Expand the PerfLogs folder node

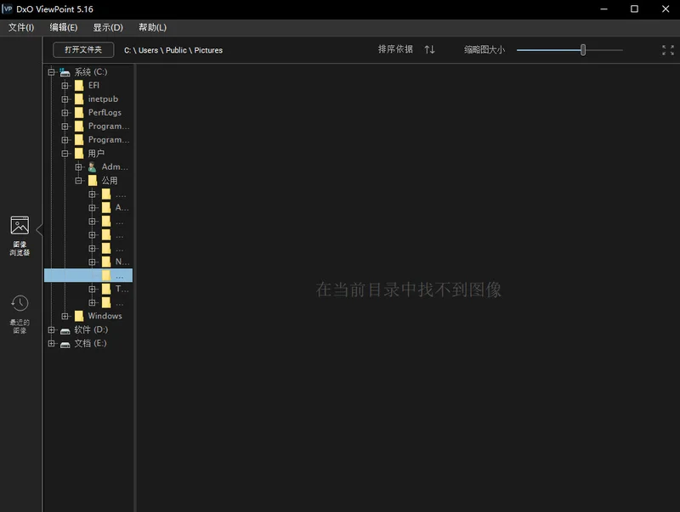65,113
